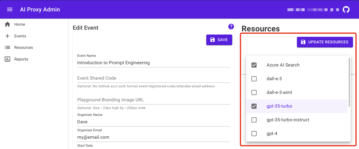Click the Playground Branding Image URL field
Image resolution: width=359 pixels, height=149 pixels.
[153, 100]
